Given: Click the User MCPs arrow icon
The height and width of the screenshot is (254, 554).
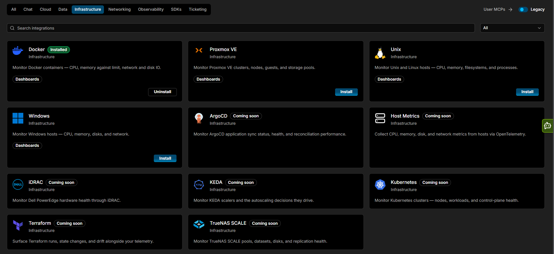Looking at the screenshot, I should 510,10.
